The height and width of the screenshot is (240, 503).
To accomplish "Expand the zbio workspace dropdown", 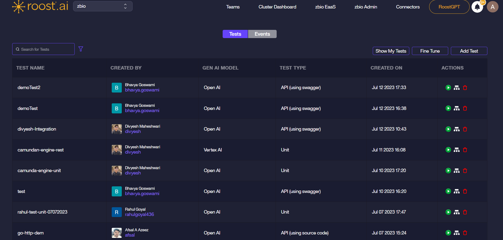I will click(x=103, y=6).
